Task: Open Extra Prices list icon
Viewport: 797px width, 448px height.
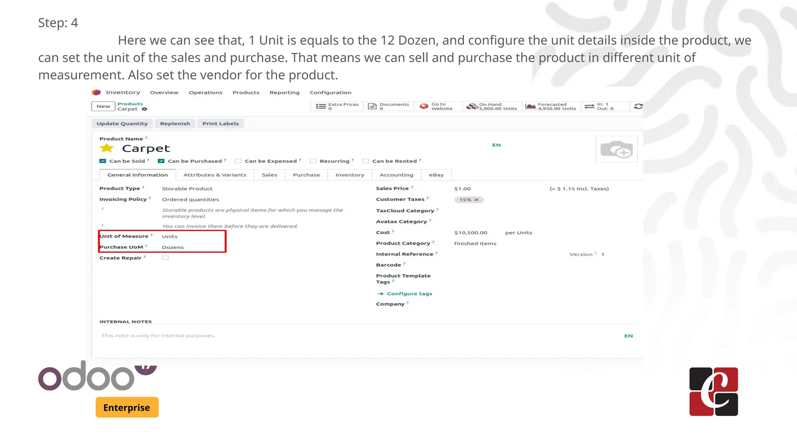Action: coord(321,106)
